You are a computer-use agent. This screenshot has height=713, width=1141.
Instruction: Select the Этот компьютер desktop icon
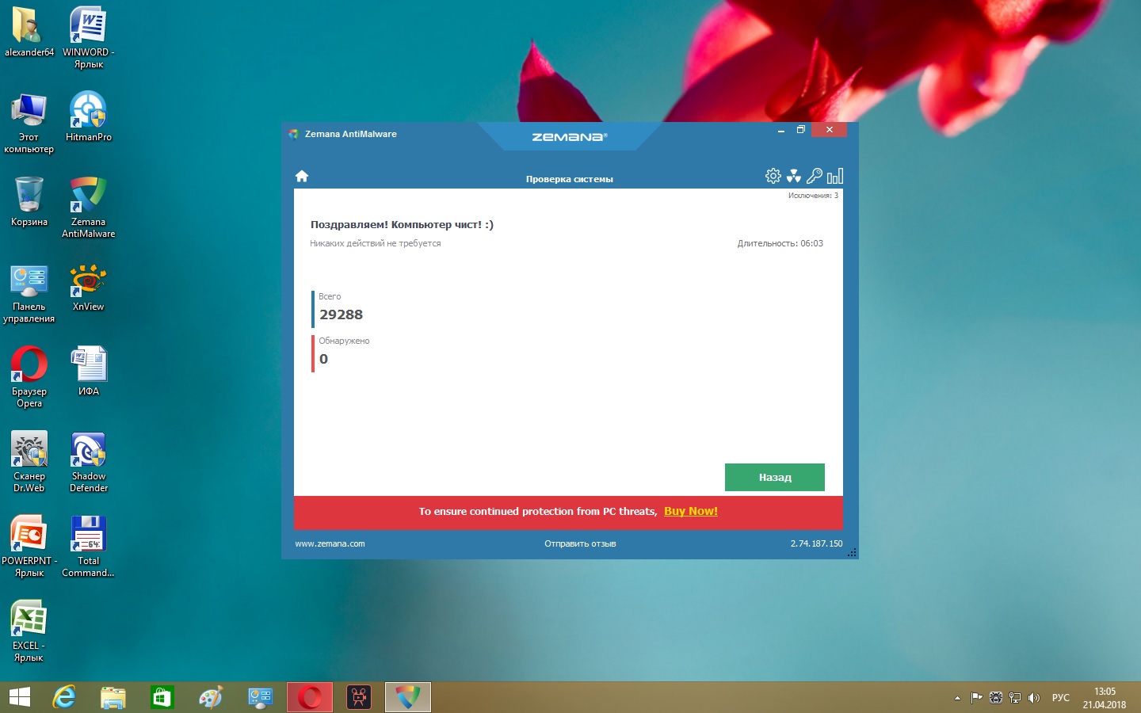click(29, 123)
